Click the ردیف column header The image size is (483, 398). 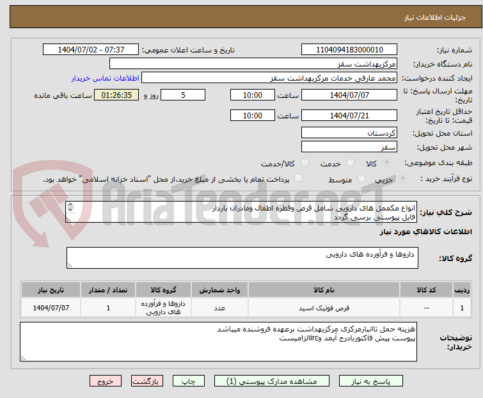point(462,290)
